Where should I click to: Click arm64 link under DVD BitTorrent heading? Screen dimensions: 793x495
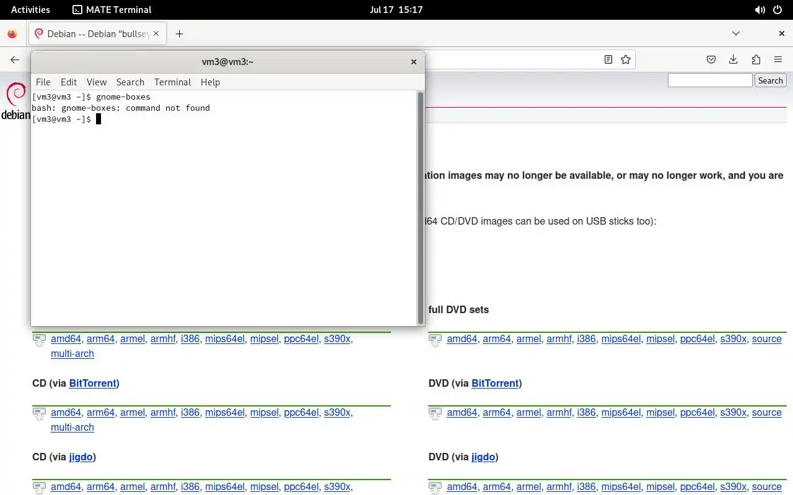coord(497,412)
